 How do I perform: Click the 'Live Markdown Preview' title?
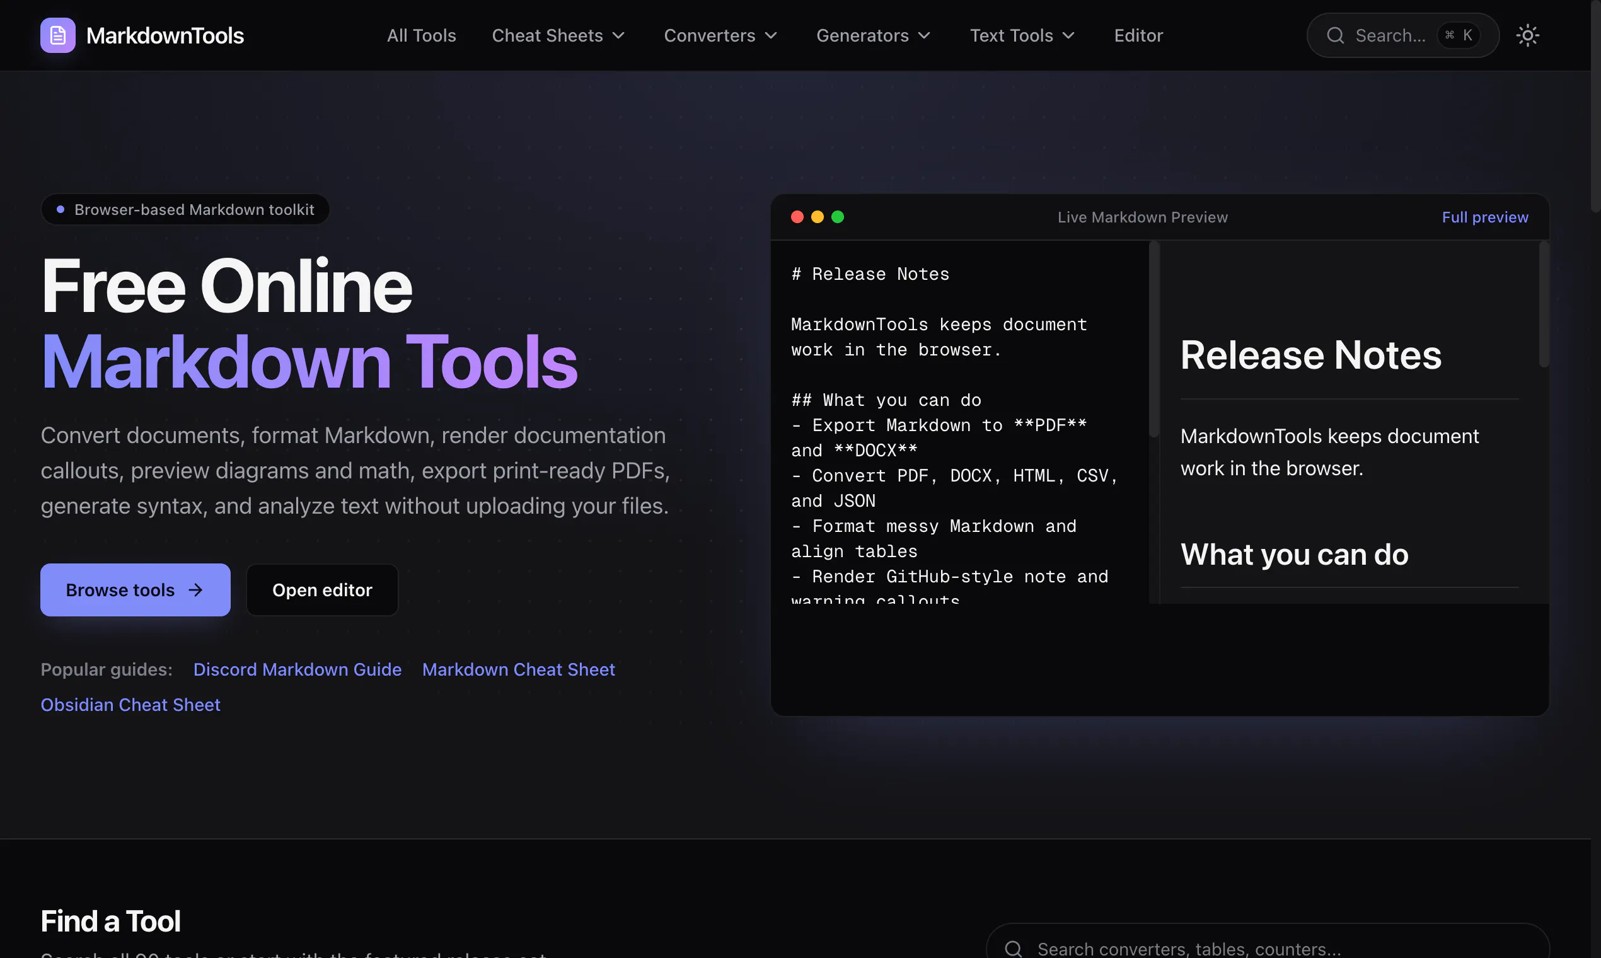coord(1143,217)
